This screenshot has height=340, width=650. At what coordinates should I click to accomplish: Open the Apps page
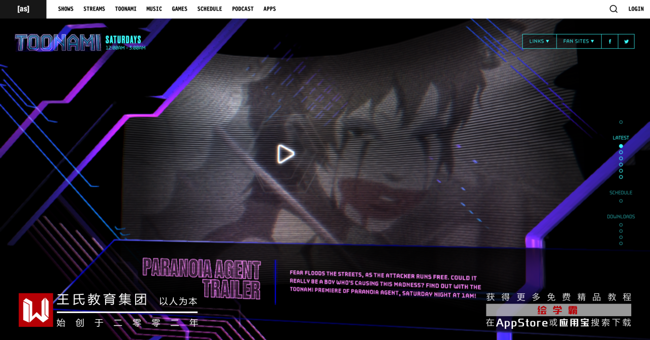pos(270,9)
